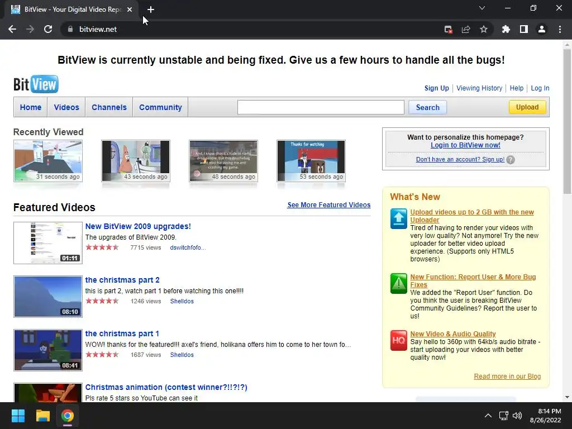
Task: Bookmark this page with the star icon
Action: click(x=484, y=29)
